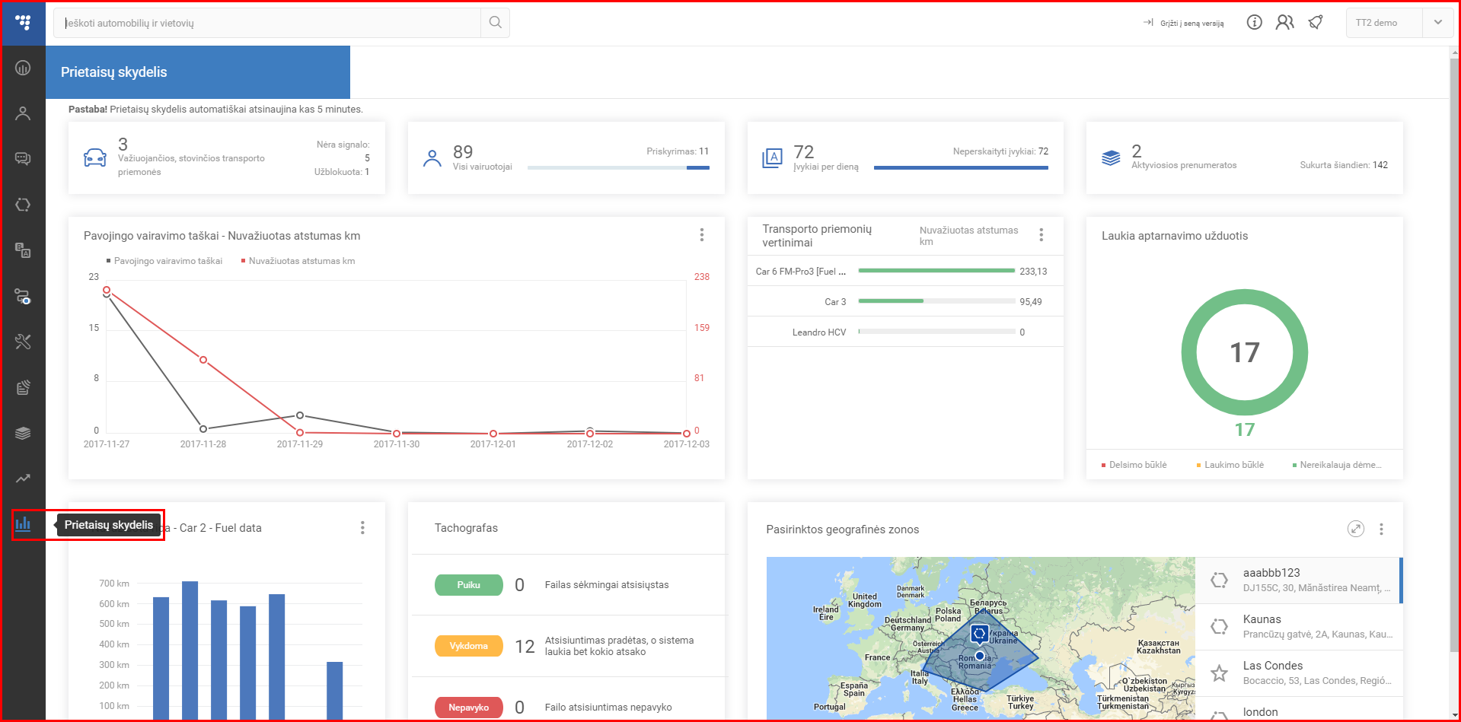This screenshot has height=722, width=1461.
Task: Focus the Ieškoti automobilių ir vietovių search field
Action: pyautogui.click(x=267, y=23)
